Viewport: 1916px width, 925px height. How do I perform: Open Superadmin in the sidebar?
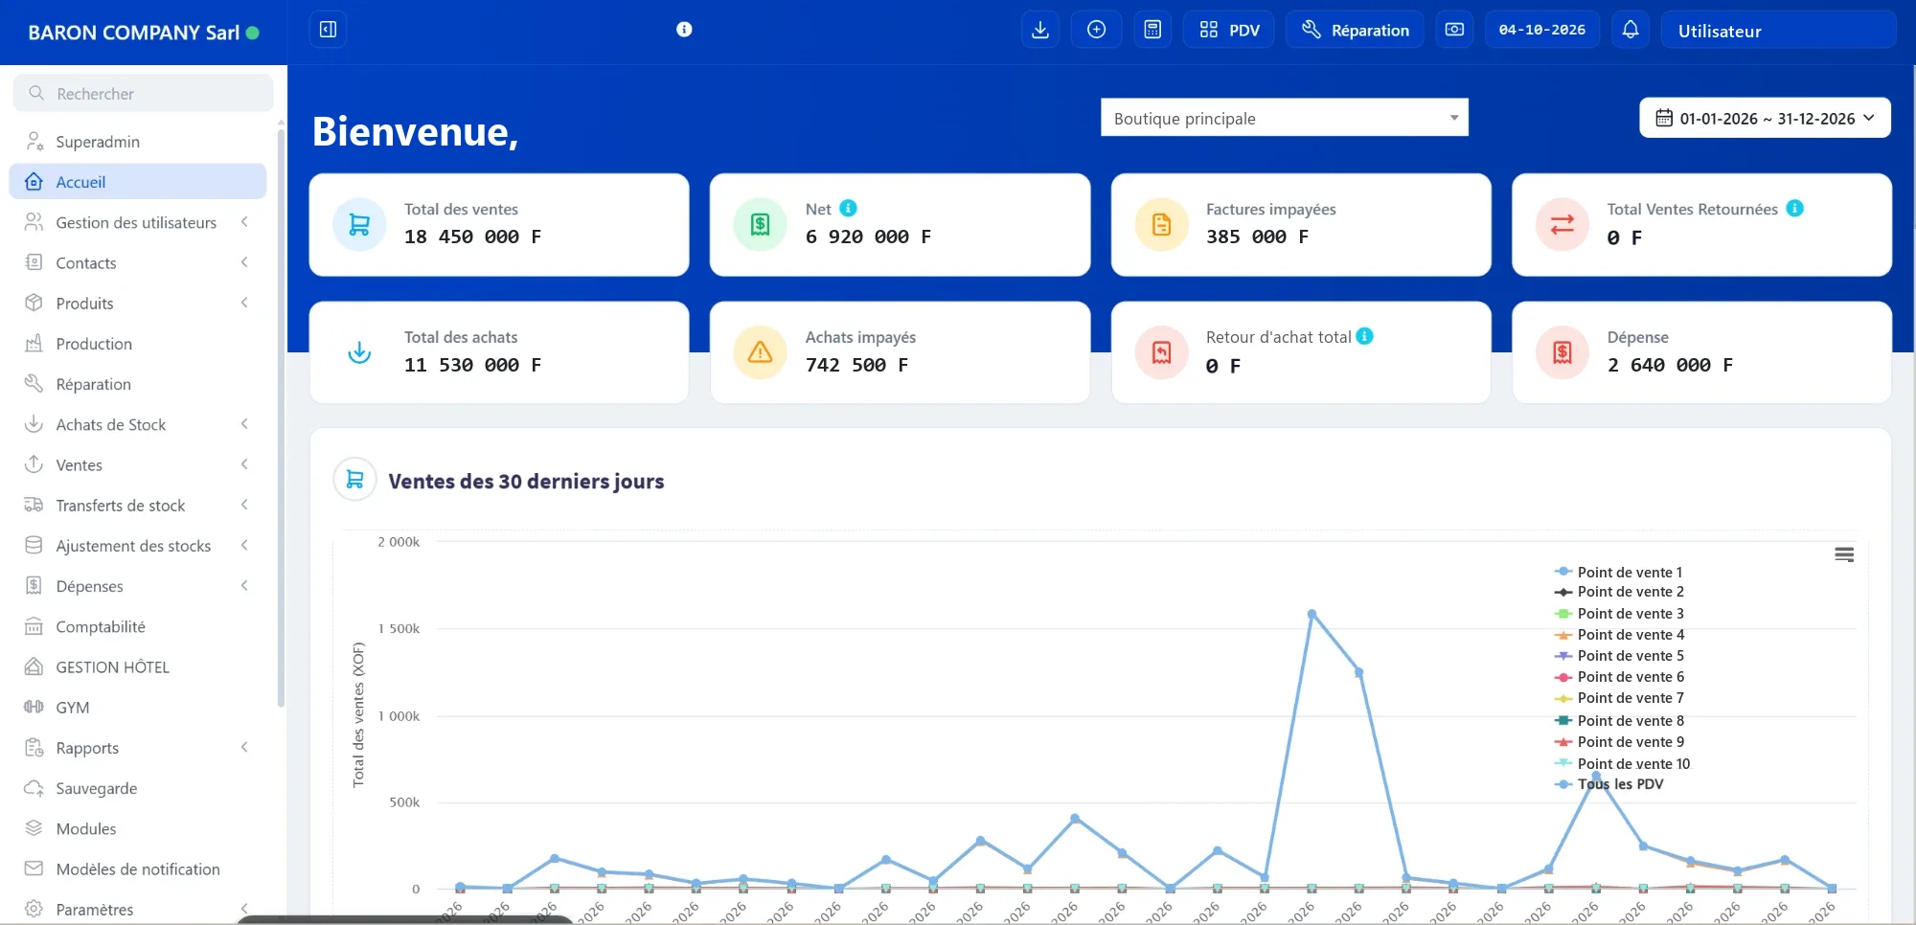pyautogui.click(x=138, y=142)
